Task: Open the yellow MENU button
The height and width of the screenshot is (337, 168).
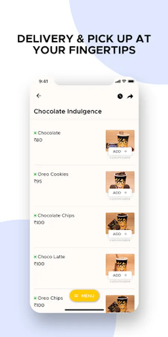Action: tap(84, 296)
